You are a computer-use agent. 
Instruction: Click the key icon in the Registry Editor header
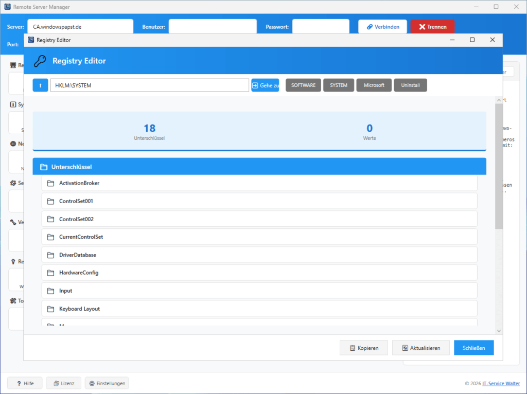(x=39, y=61)
